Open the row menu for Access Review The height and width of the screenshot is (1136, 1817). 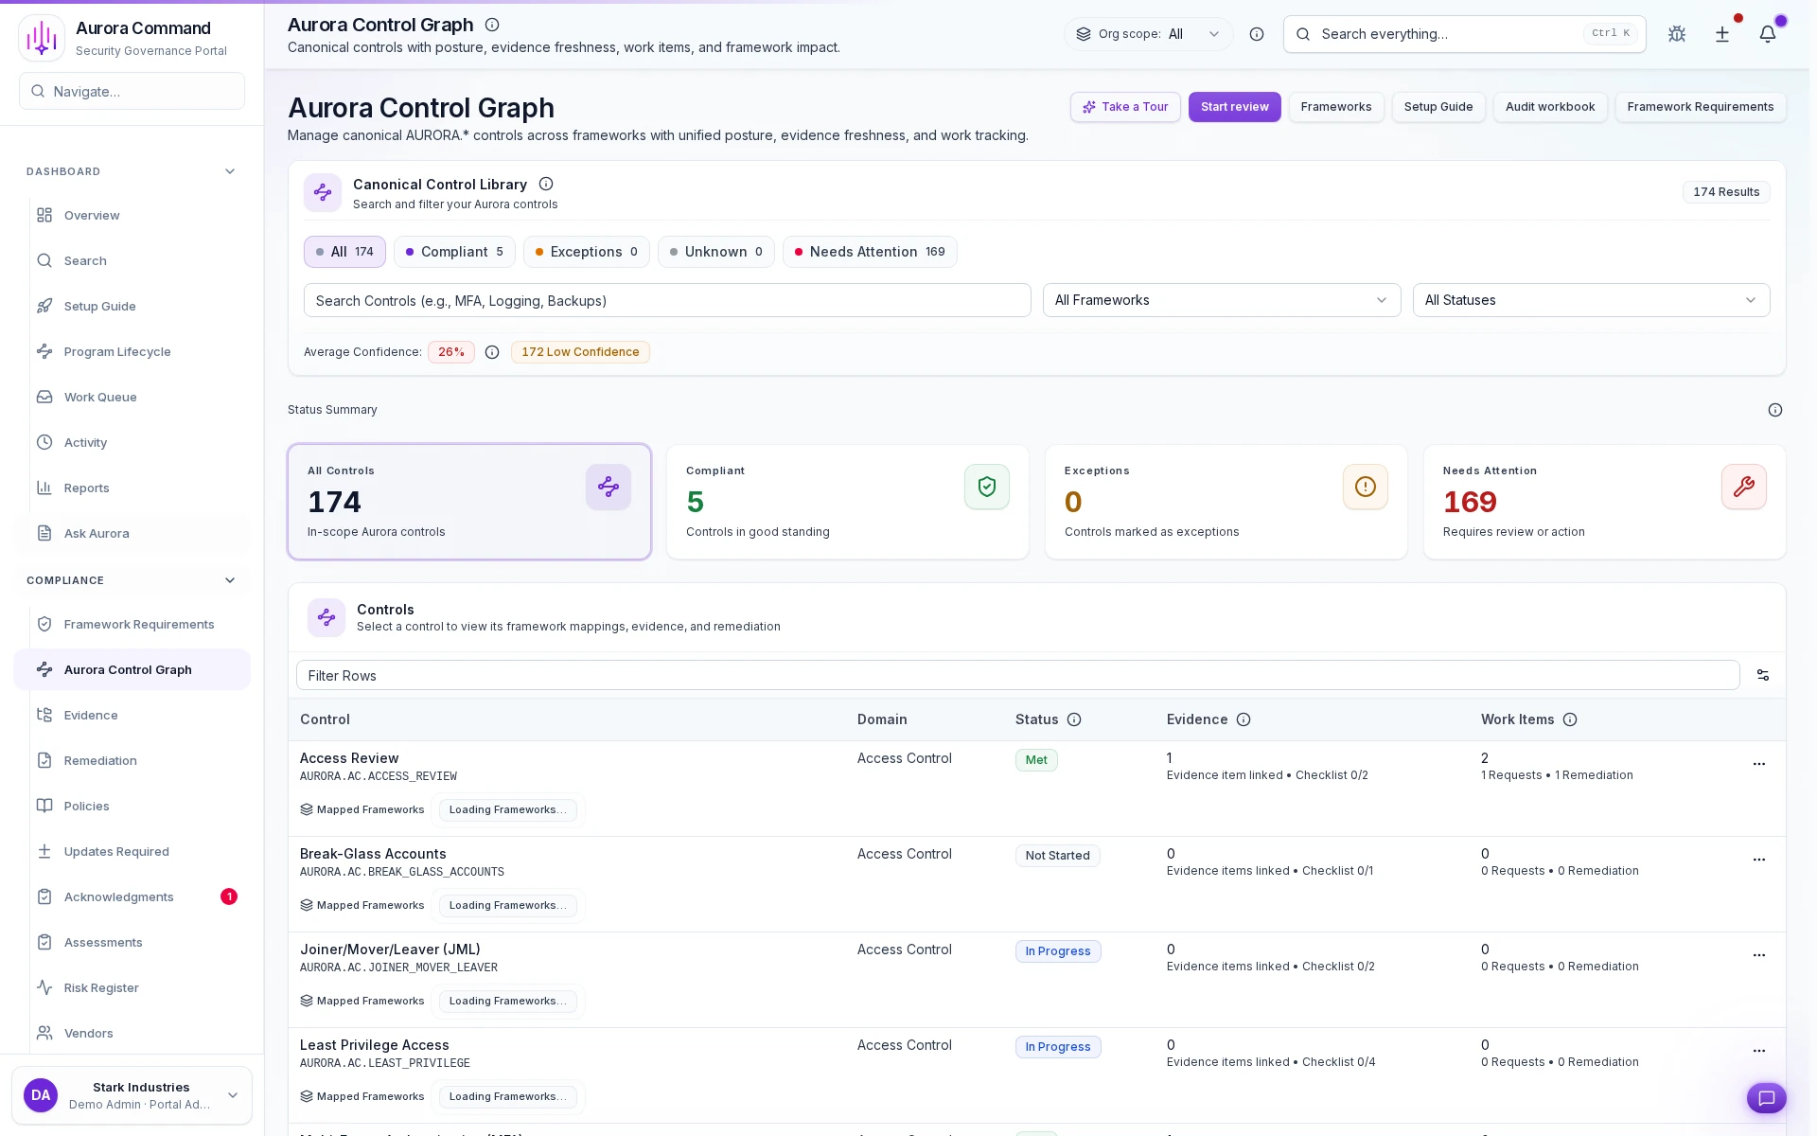click(x=1759, y=764)
